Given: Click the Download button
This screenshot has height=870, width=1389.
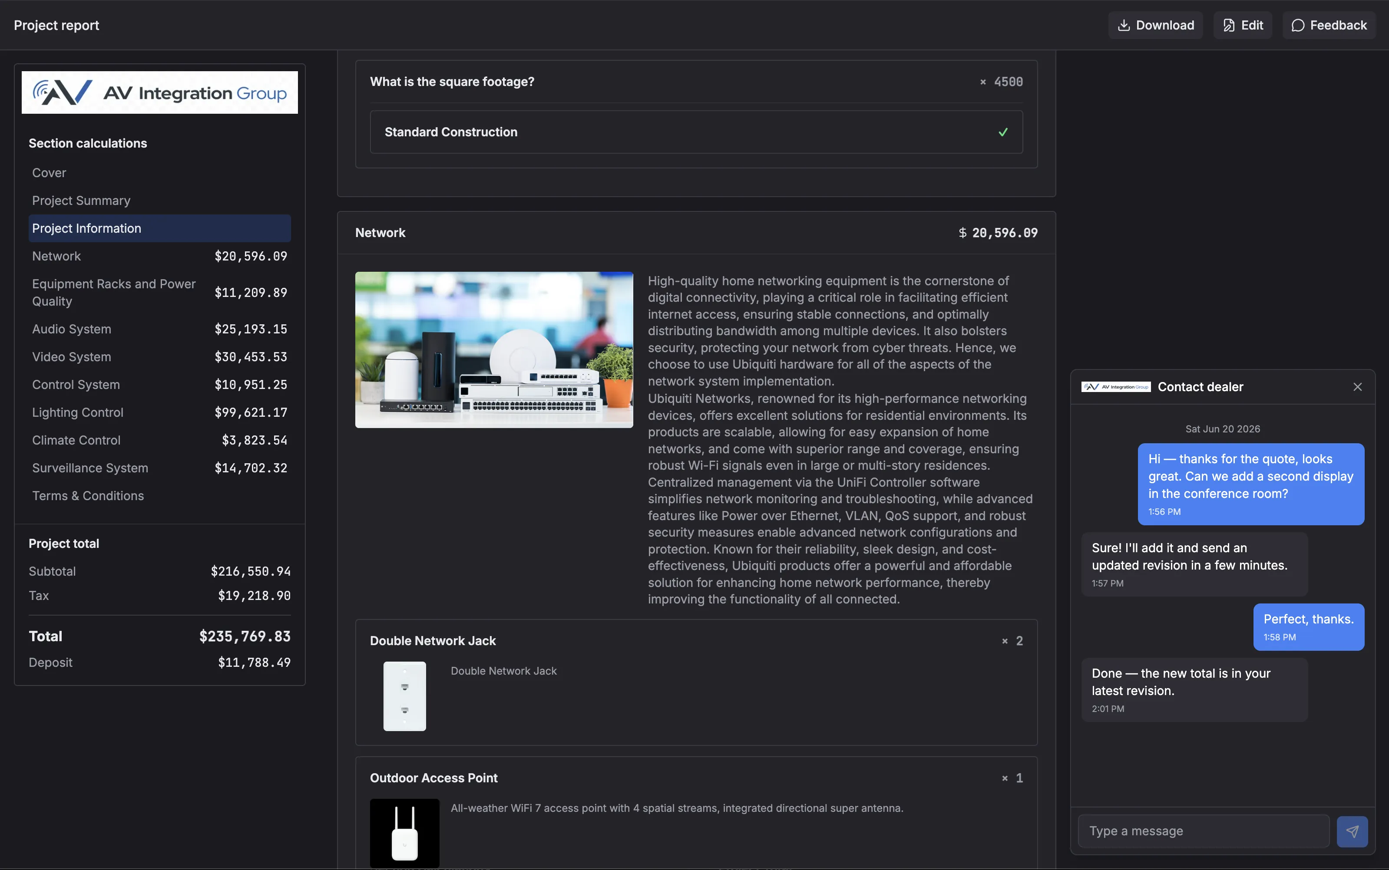Looking at the screenshot, I should [x=1155, y=25].
